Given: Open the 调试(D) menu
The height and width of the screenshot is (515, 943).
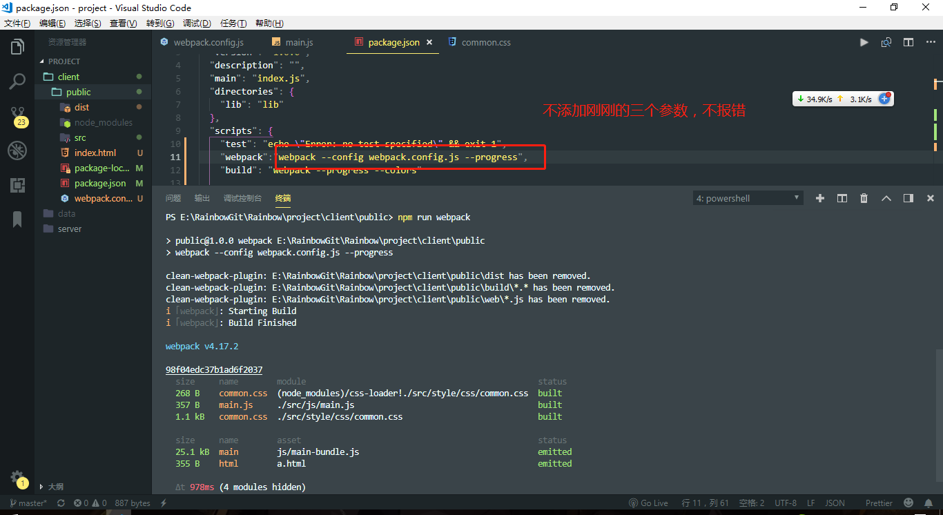Looking at the screenshot, I should point(197,23).
